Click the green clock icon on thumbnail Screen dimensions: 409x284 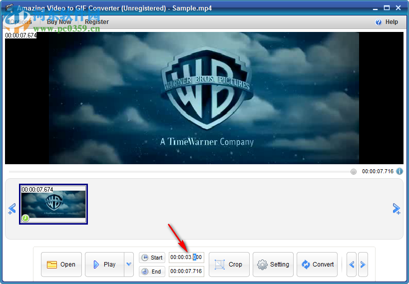click(x=25, y=218)
